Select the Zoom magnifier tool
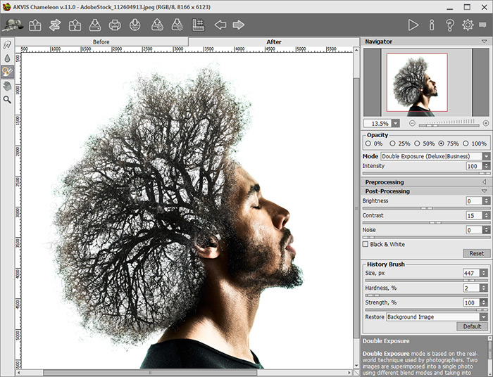493x377 pixels. [x=7, y=100]
